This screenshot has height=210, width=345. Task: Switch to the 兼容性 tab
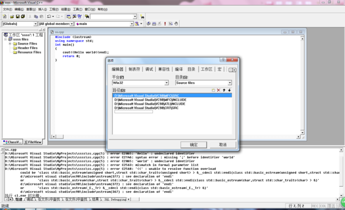(164, 69)
